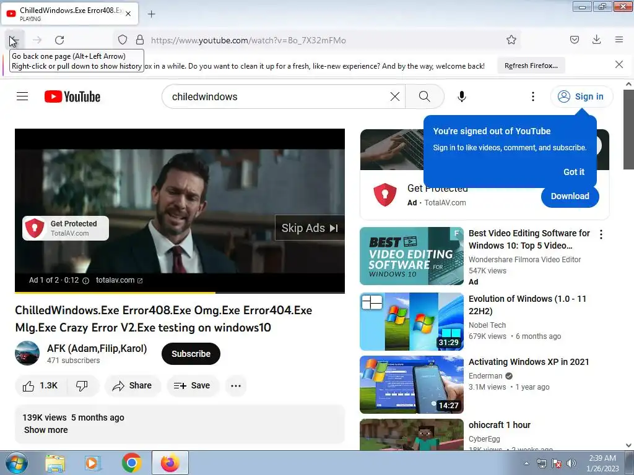The image size is (634, 475).
Task: Open Evolution of Windows video thumbnail
Action: tap(412, 322)
